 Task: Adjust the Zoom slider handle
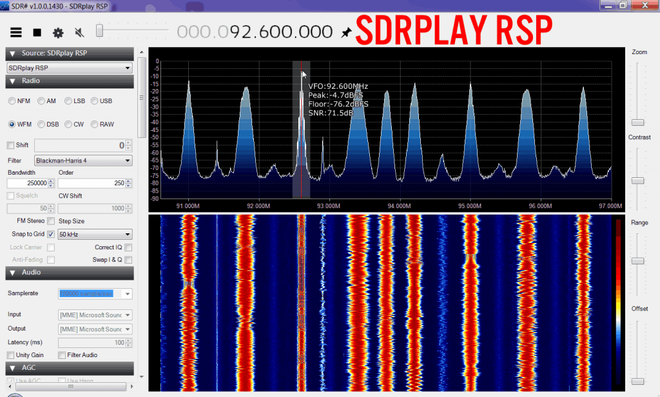tap(637, 122)
